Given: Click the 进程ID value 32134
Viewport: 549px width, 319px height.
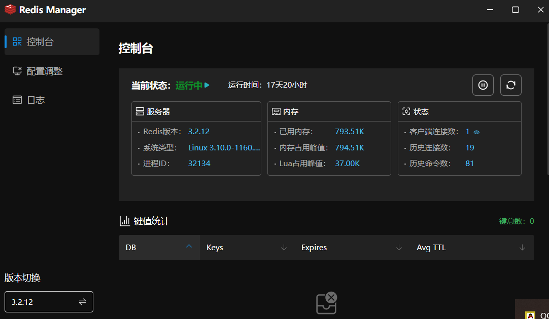Looking at the screenshot, I should (x=199, y=164).
